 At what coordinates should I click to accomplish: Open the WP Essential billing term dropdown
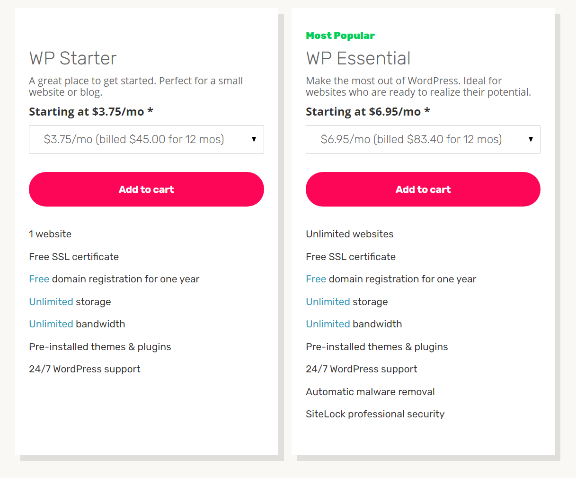423,139
